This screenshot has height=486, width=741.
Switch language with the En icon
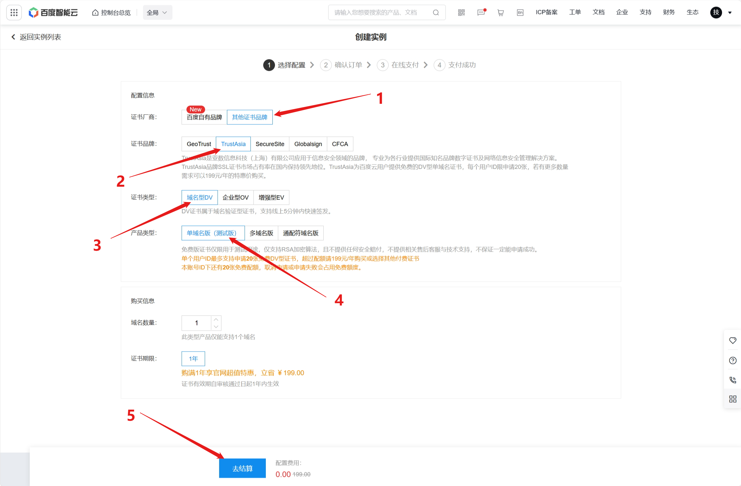click(x=520, y=12)
